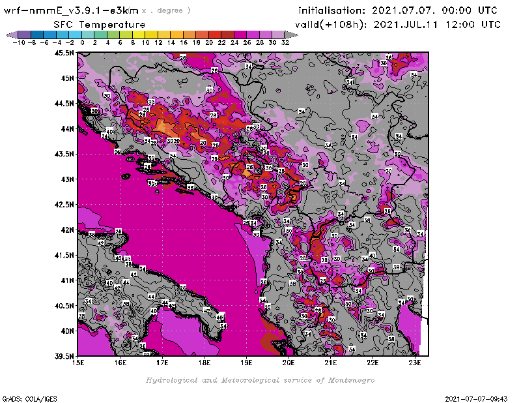Screen dimensions: 521x403
Task: Click the magenta legend swatch between 24 and 26
Action: [x=240, y=35]
